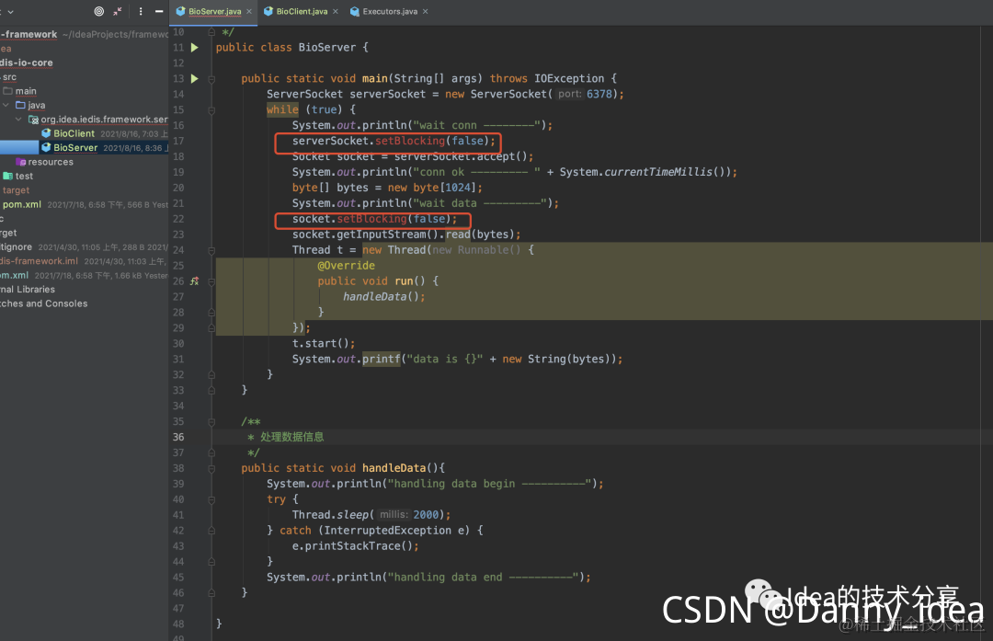Screen dimensions: 993x641
Task: Select the framework project root row
Action: pos(85,34)
